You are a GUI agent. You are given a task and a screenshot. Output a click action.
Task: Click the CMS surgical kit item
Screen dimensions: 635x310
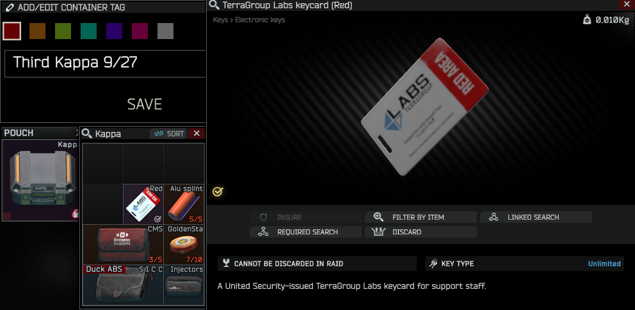click(x=123, y=245)
